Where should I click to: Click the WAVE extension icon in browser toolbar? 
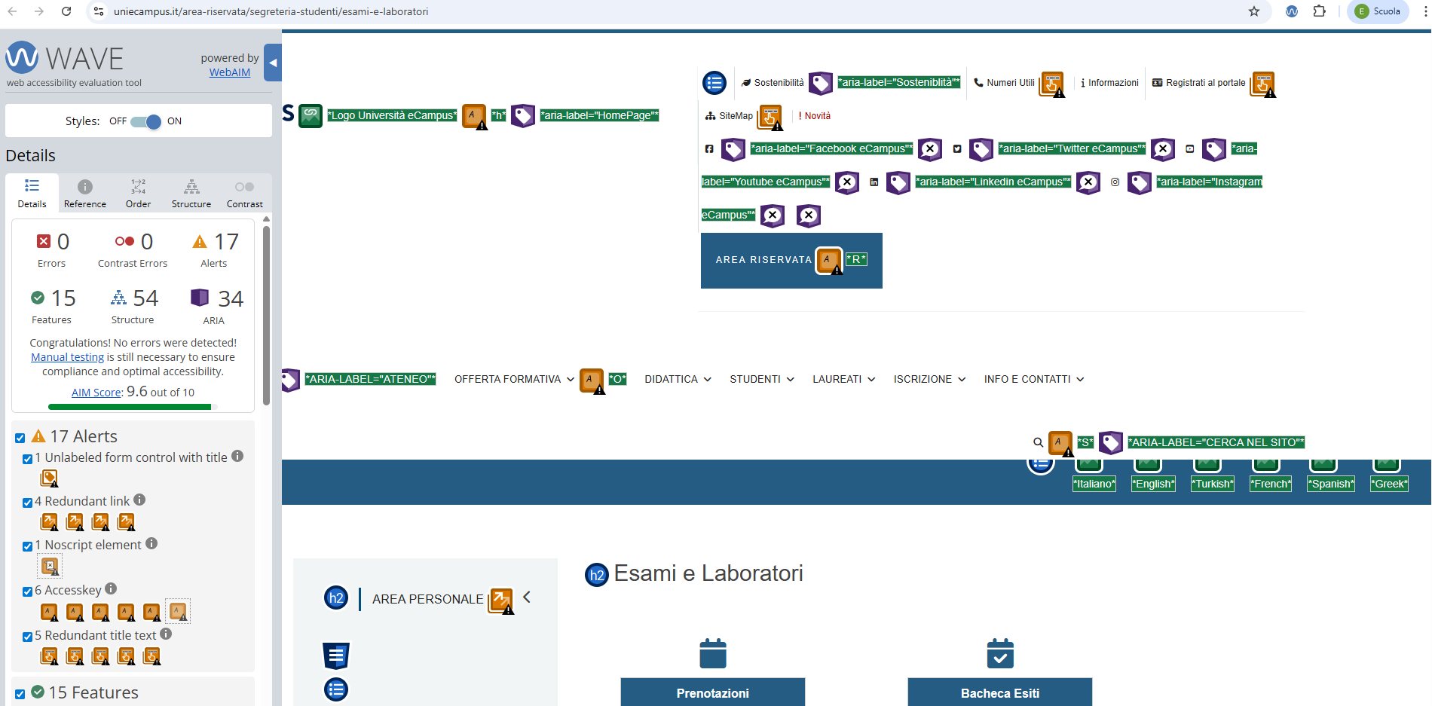(x=1292, y=11)
